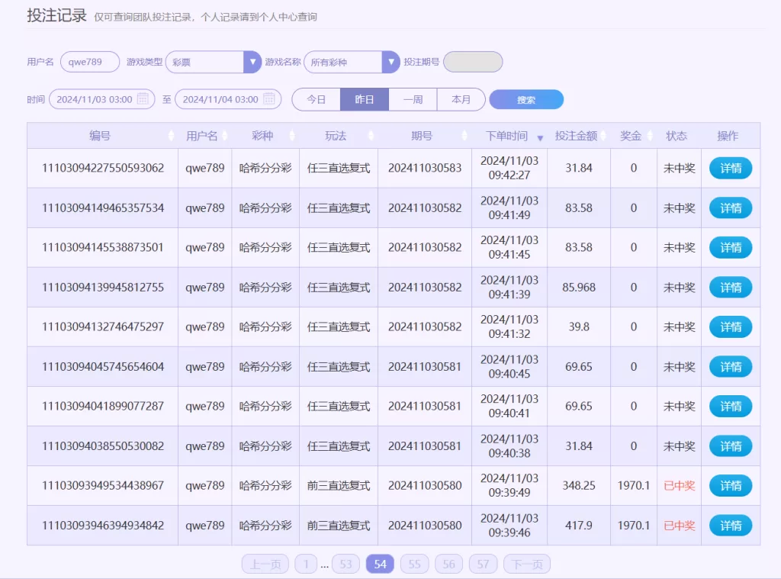Open 详情 for order 11103094145538873501
781x579 pixels.
click(730, 248)
